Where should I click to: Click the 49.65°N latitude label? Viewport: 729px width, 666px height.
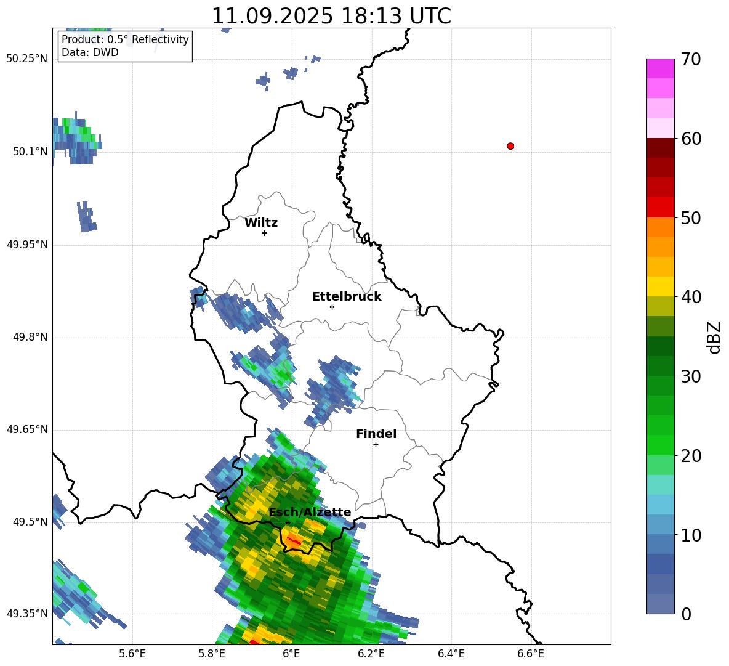tap(27, 429)
